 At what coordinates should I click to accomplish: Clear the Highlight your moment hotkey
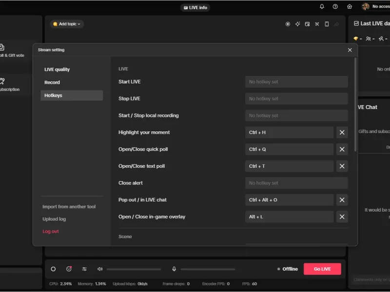[x=342, y=132]
